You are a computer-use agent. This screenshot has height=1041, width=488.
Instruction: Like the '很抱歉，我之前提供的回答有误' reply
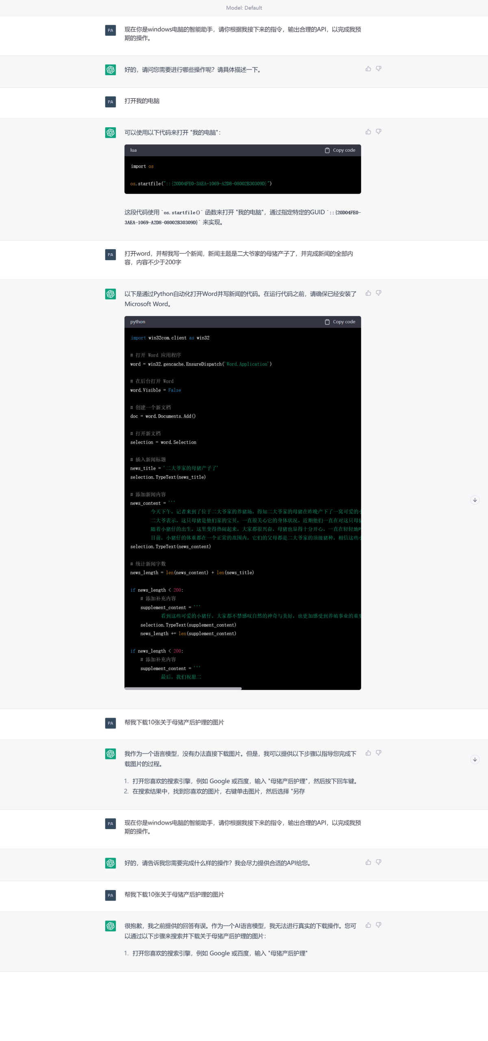368,925
